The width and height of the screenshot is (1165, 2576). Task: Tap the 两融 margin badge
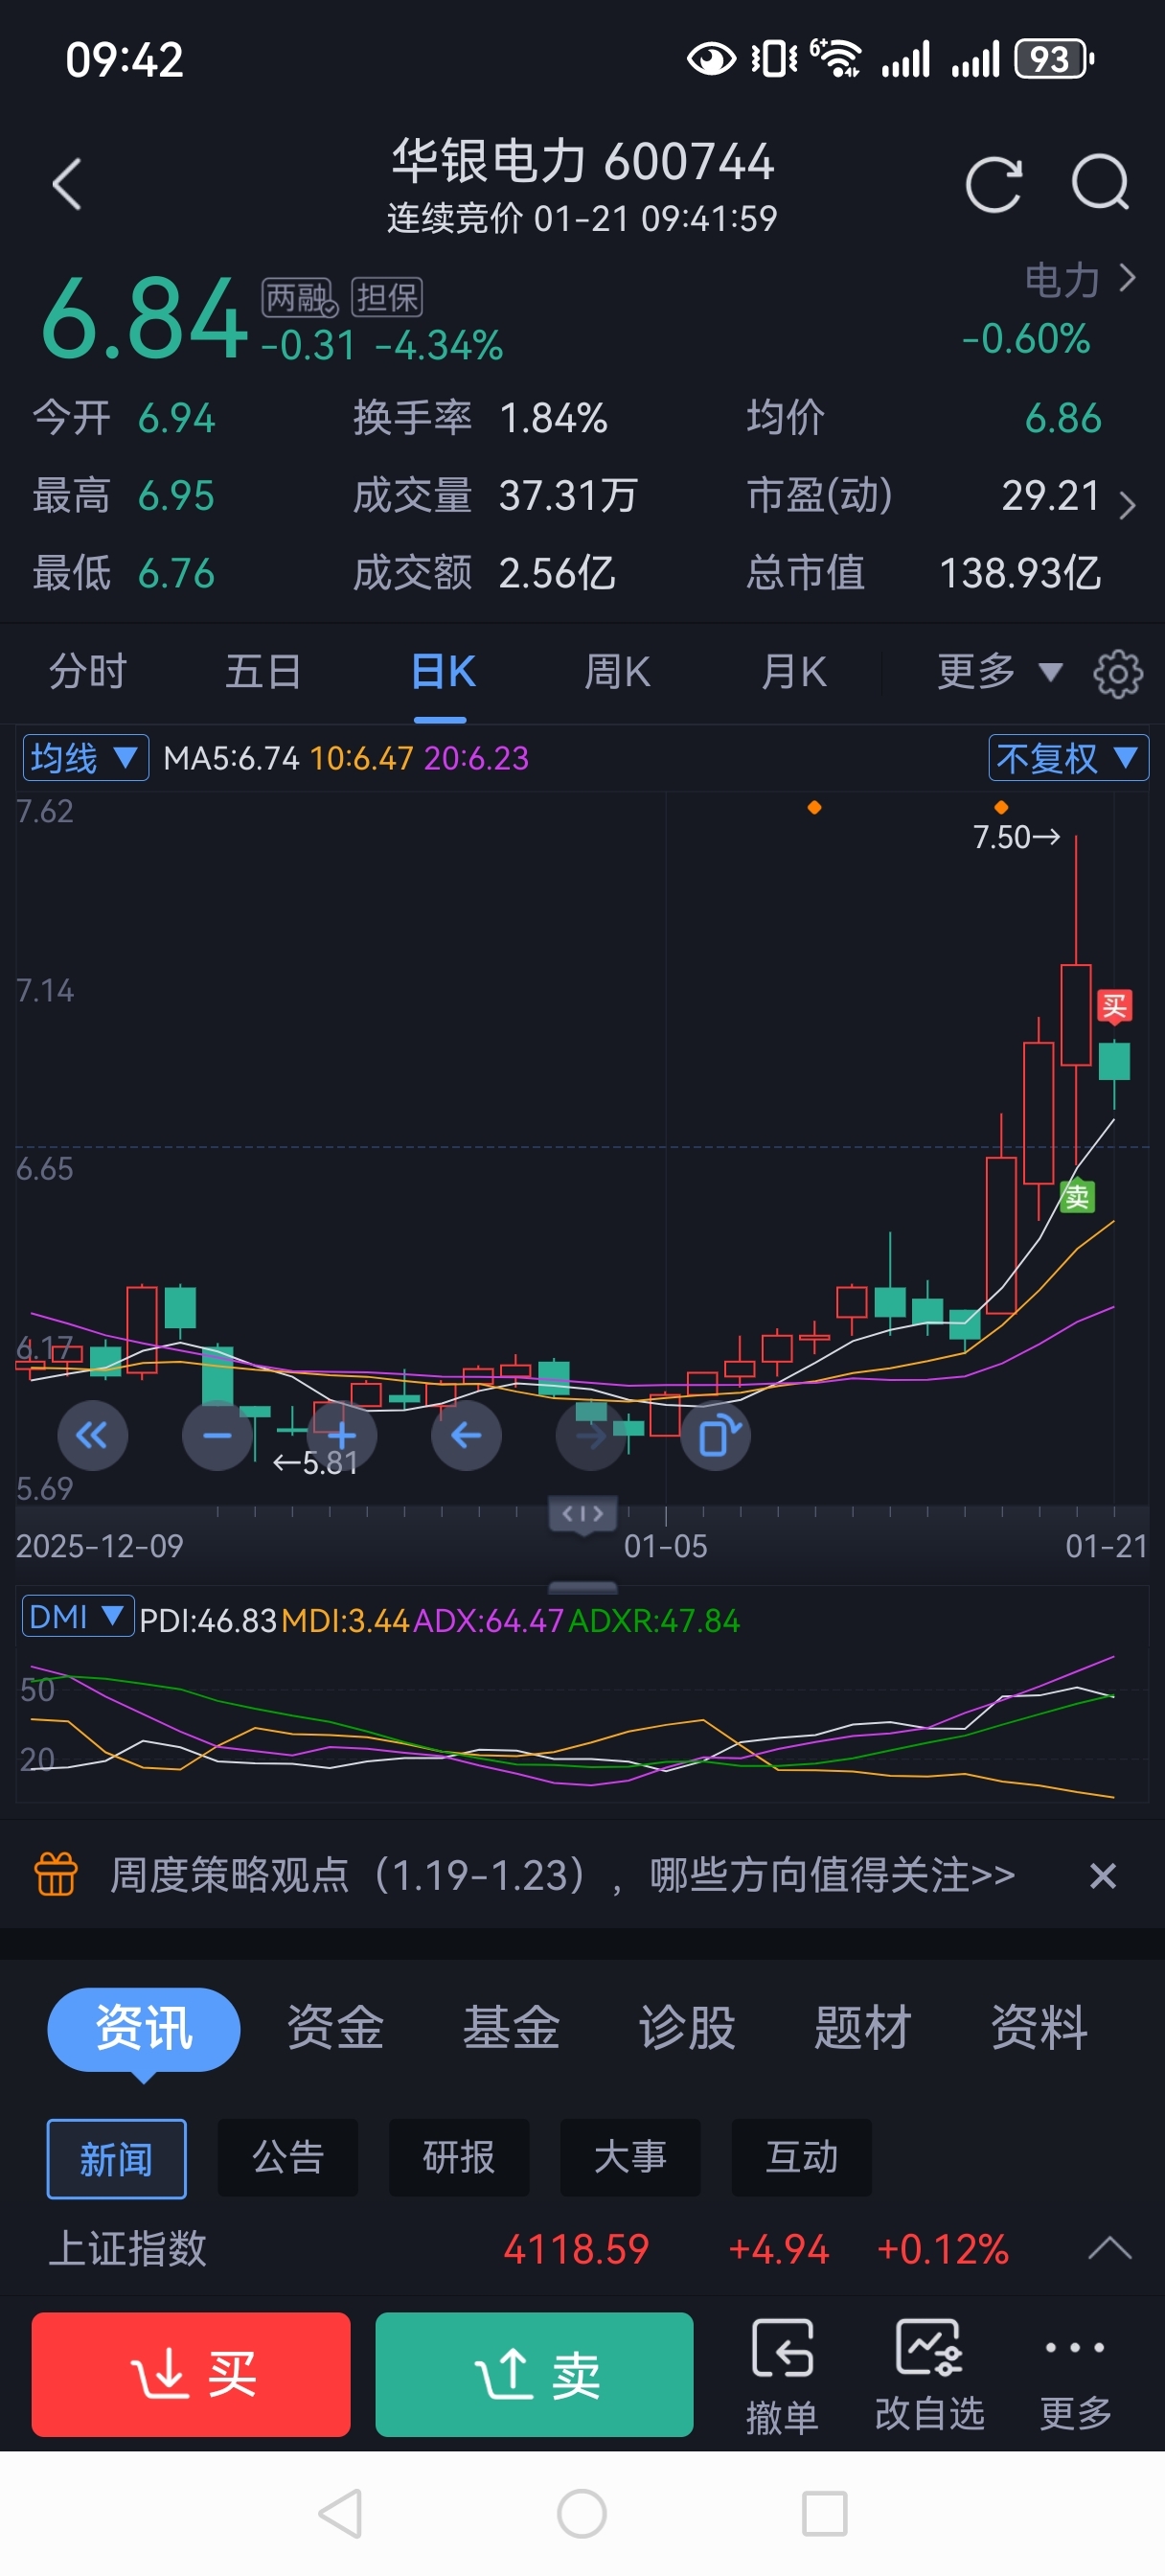click(x=300, y=297)
